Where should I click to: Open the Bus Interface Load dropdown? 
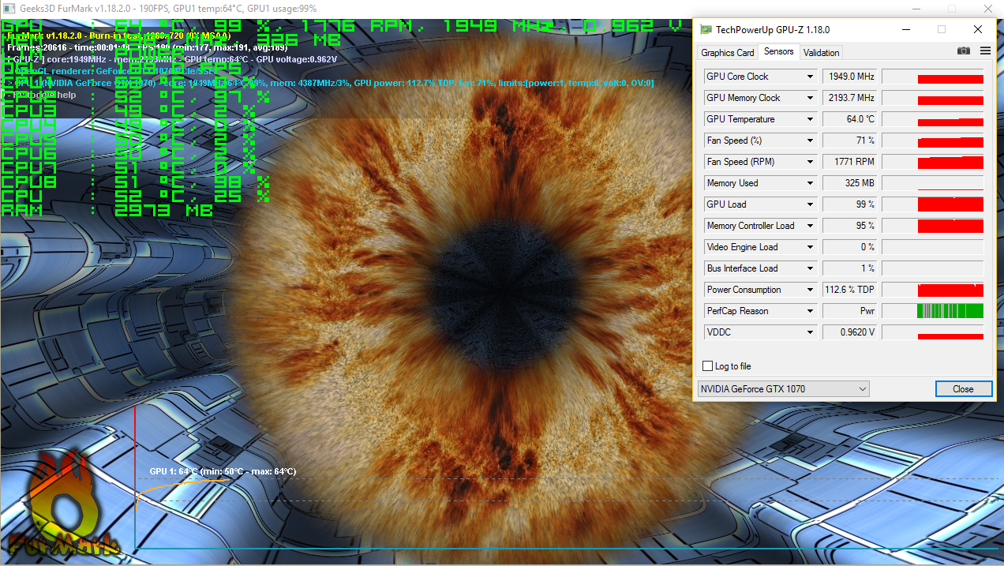click(810, 268)
